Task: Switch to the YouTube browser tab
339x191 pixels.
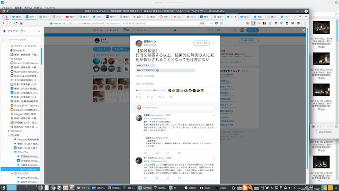Action: click(70, 16)
